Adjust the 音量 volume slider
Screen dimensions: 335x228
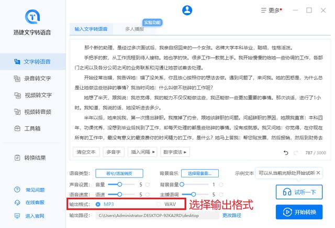pos(121,184)
